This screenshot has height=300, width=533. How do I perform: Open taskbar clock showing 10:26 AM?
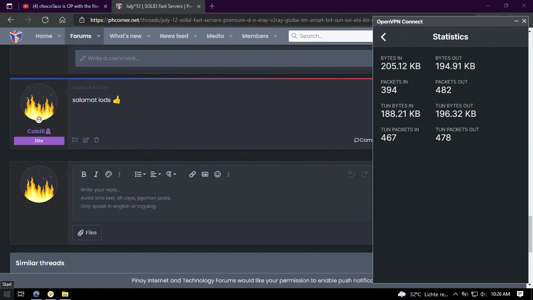[501, 294]
